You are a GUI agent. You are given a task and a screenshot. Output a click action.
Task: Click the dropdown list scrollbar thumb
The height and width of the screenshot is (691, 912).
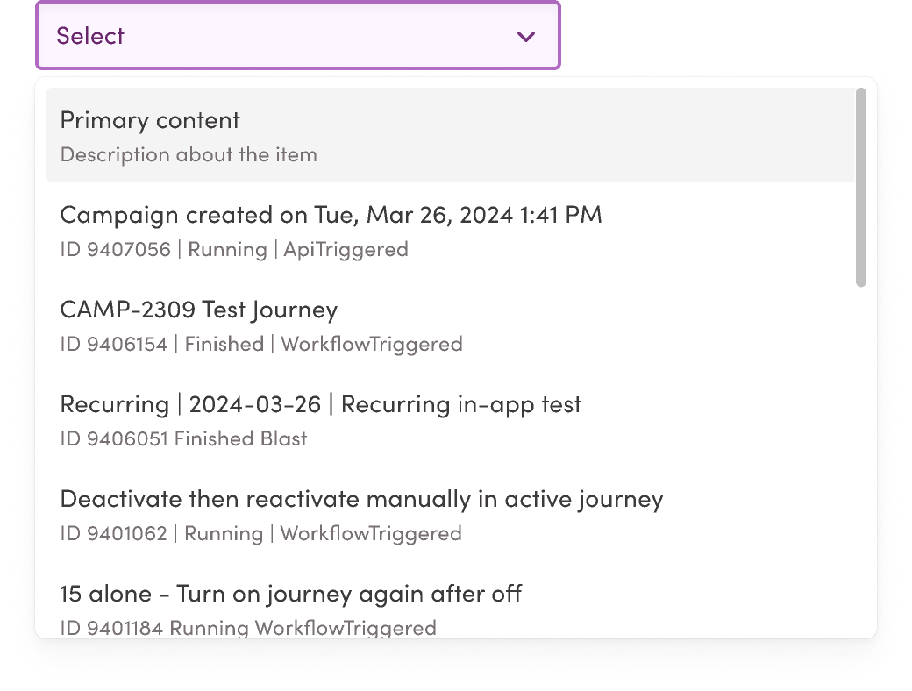(861, 186)
